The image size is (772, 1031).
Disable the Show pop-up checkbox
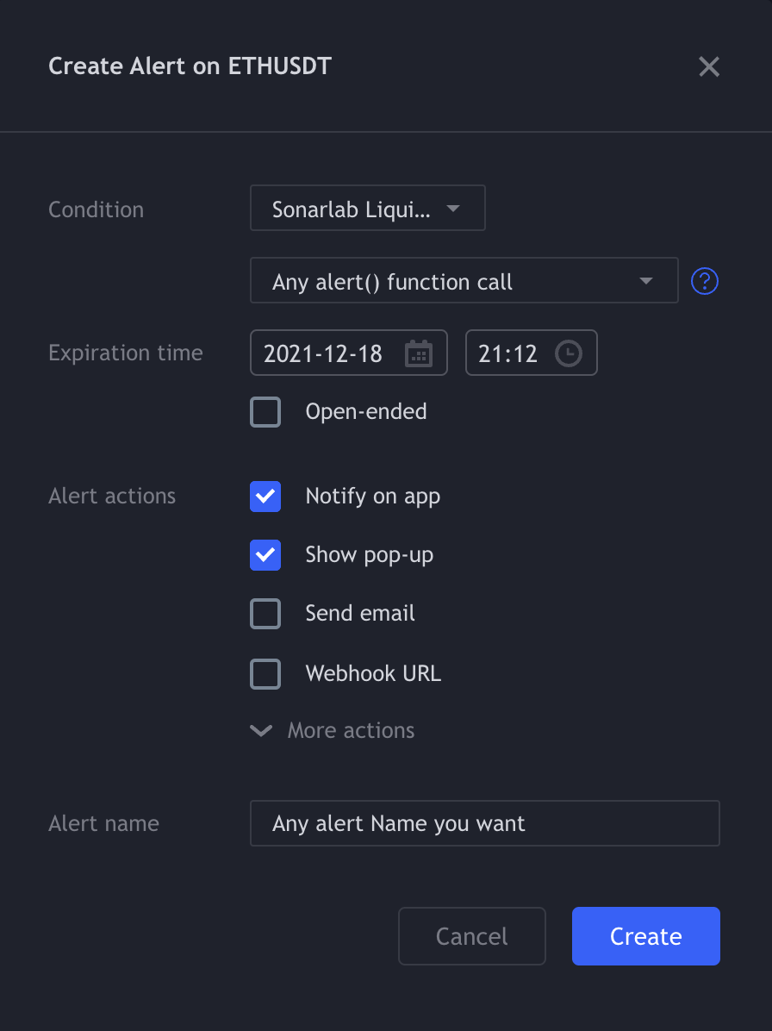(x=265, y=555)
